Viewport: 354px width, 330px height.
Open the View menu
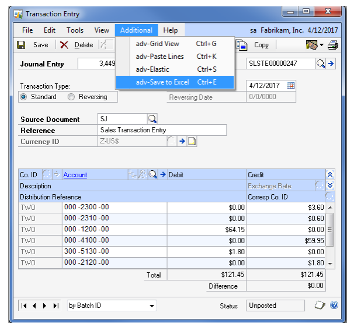click(102, 30)
